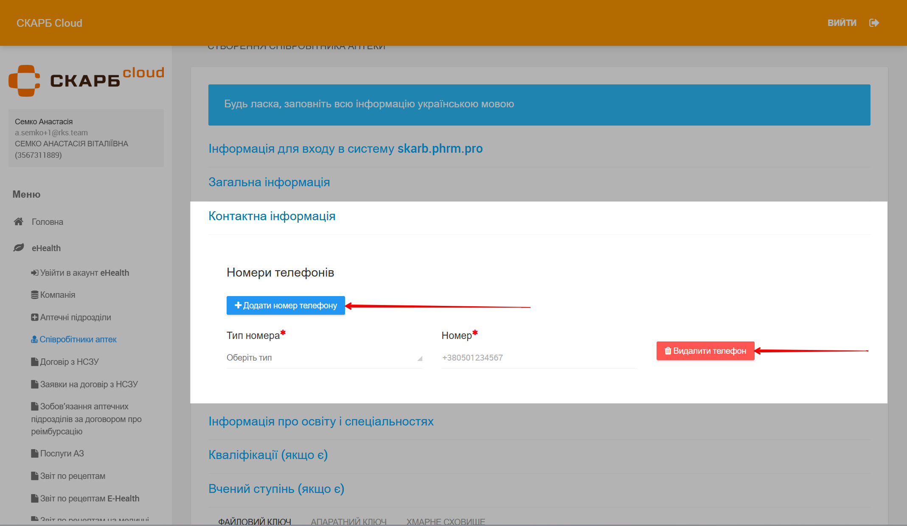Click the database icon beside Компанія

click(34, 295)
